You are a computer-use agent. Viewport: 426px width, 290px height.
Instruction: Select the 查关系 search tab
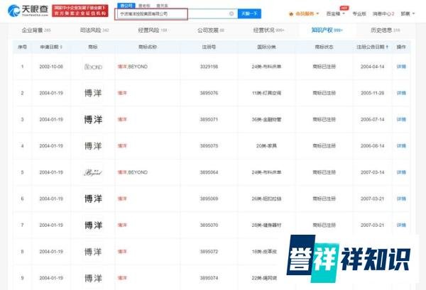click(162, 6)
